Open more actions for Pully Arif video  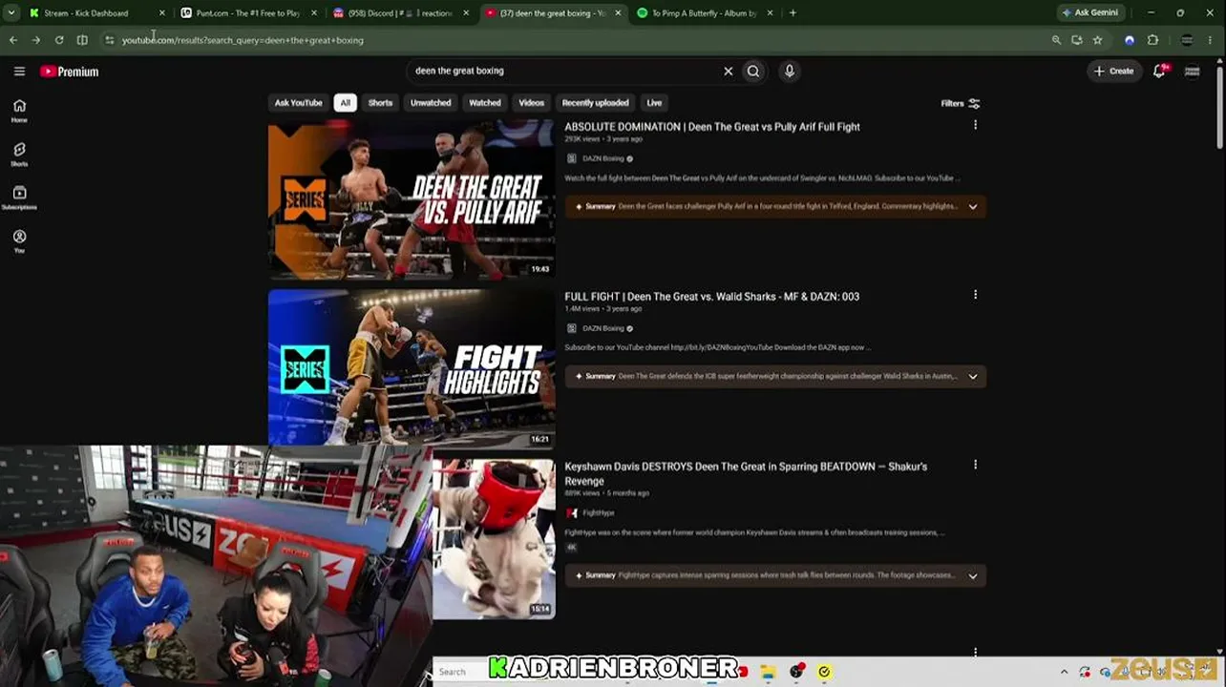975,125
